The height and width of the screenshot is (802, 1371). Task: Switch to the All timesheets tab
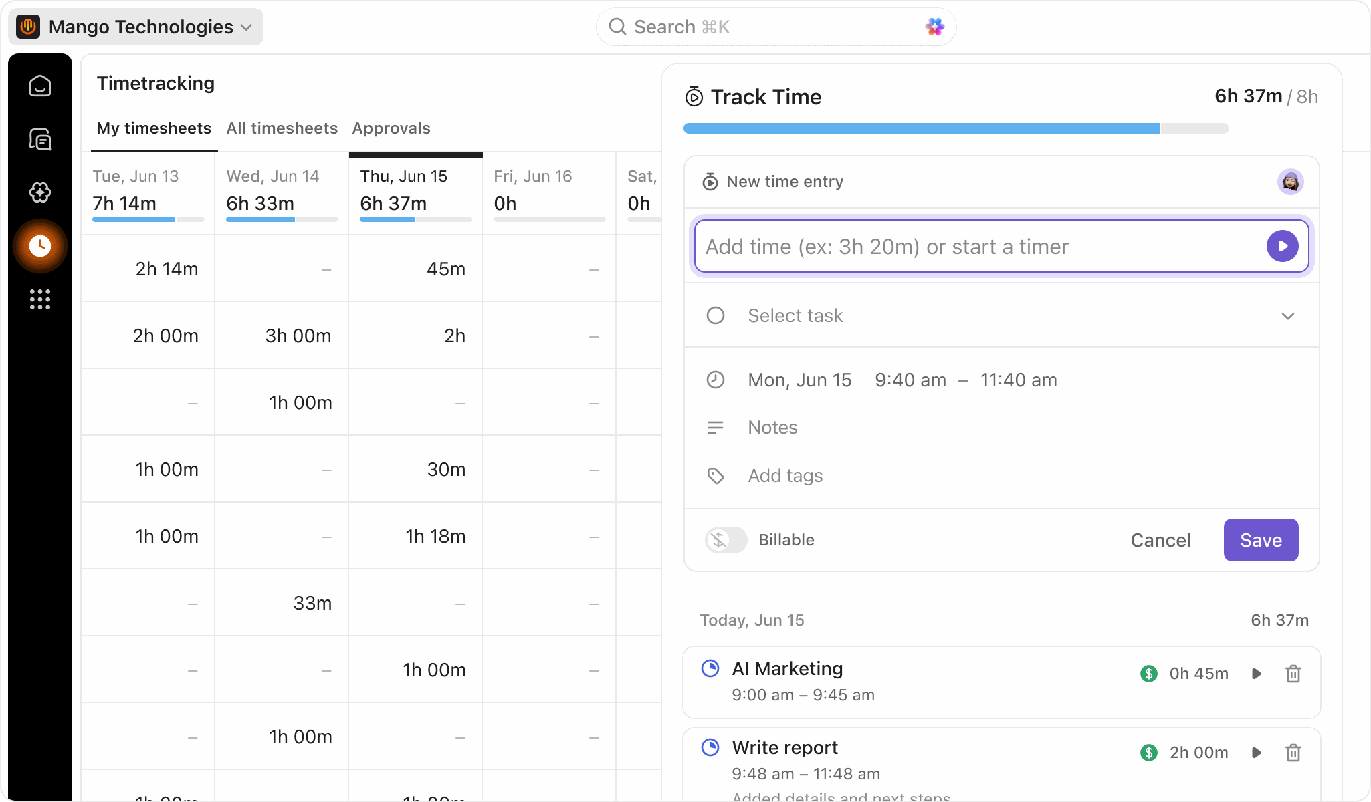282,128
